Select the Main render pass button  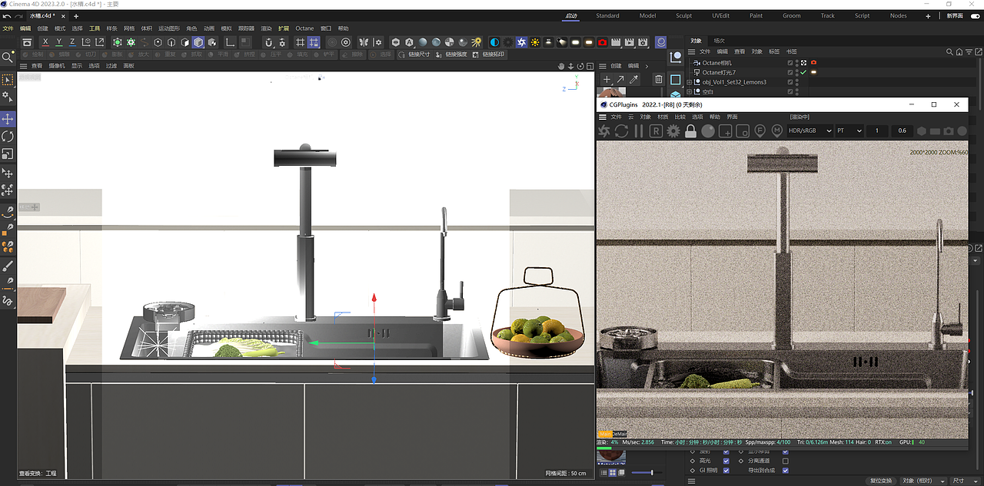click(604, 434)
